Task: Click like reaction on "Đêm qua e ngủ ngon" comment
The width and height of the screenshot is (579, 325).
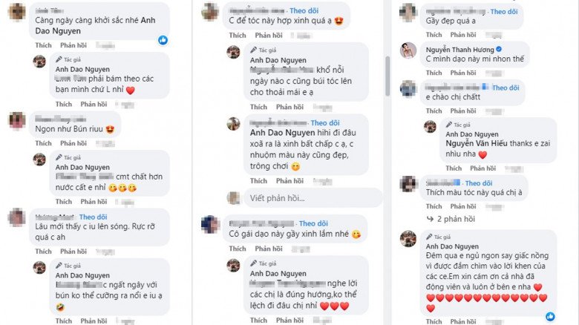Action: click(549, 317)
